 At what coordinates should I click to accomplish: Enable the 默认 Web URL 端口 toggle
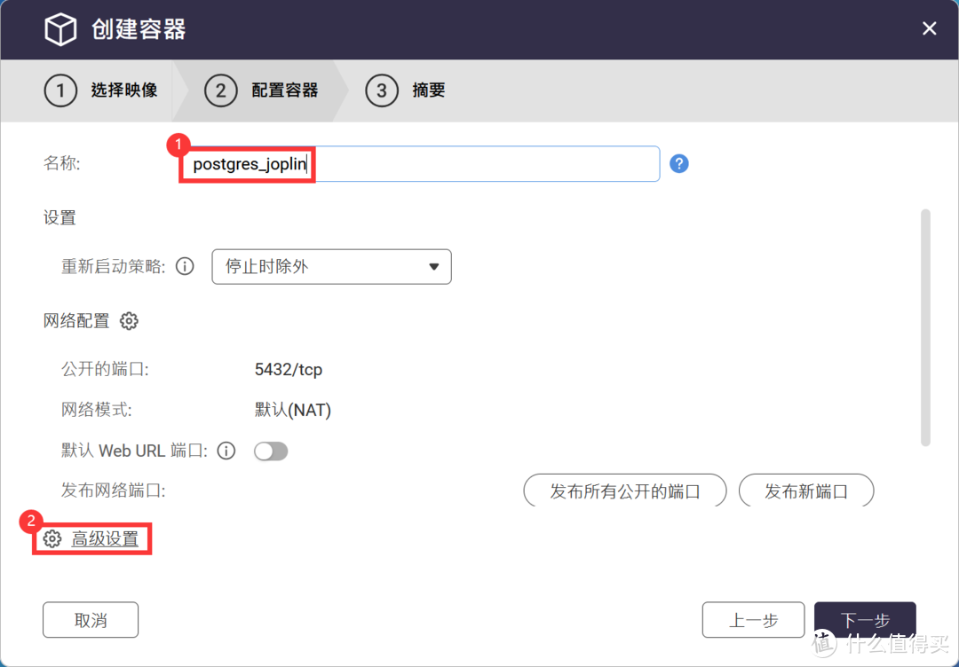[x=271, y=451]
